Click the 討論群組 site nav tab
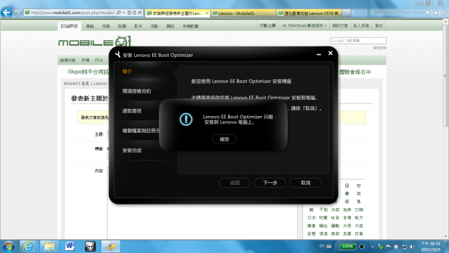The image size is (449, 253). point(69,26)
